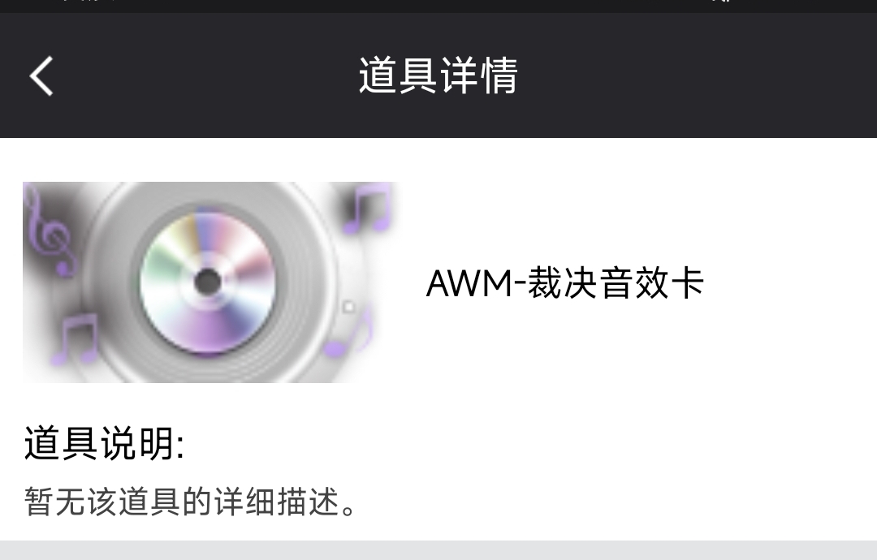Viewport: 877px width, 560px height.
Task: Click the rainbow CD disc in item image
Action: (208, 282)
